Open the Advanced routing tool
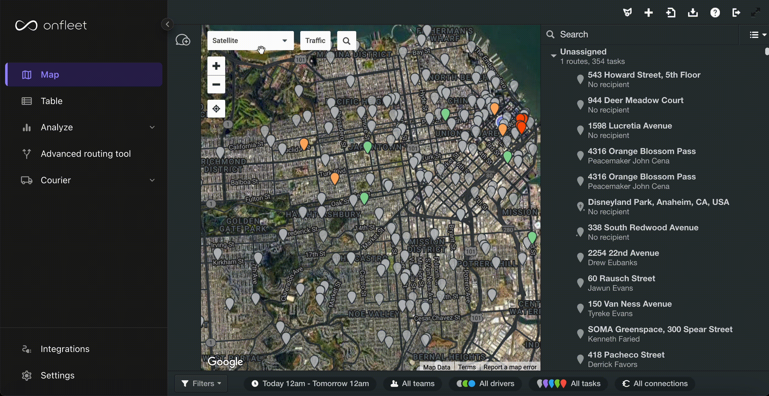 click(x=84, y=153)
